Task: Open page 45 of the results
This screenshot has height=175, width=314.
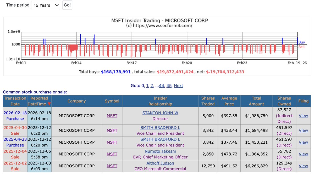Action: point(169,86)
